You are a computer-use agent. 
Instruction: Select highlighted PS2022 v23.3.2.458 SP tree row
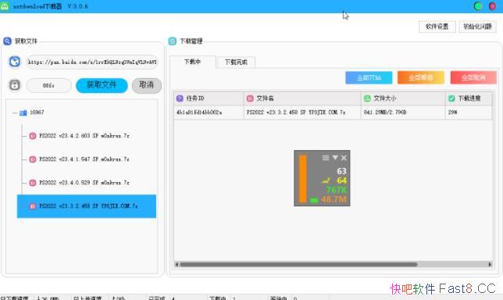(x=87, y=206)
